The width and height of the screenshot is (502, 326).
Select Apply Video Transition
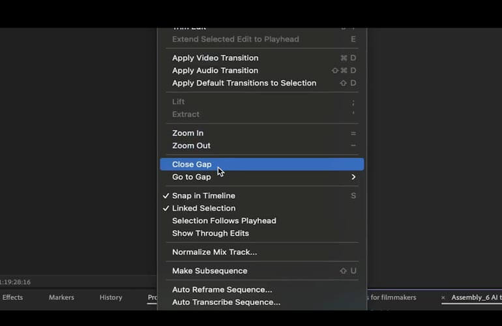point(262,58)
